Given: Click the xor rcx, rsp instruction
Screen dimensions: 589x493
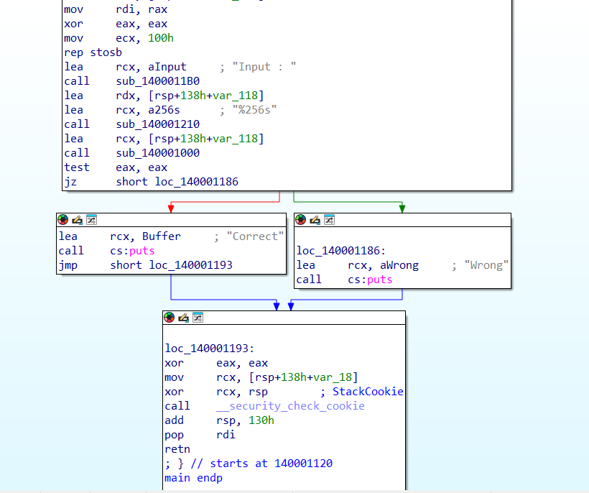Looking at the screenshot, I should click(216, 392).
